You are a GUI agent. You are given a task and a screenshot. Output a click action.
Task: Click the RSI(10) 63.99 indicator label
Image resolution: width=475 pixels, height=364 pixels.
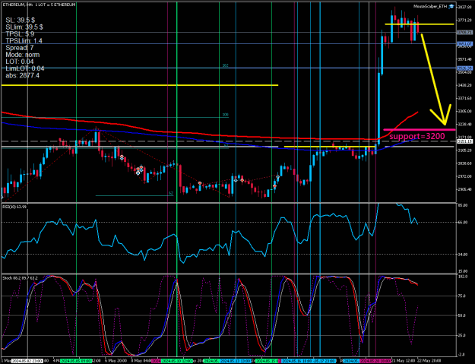14,207
